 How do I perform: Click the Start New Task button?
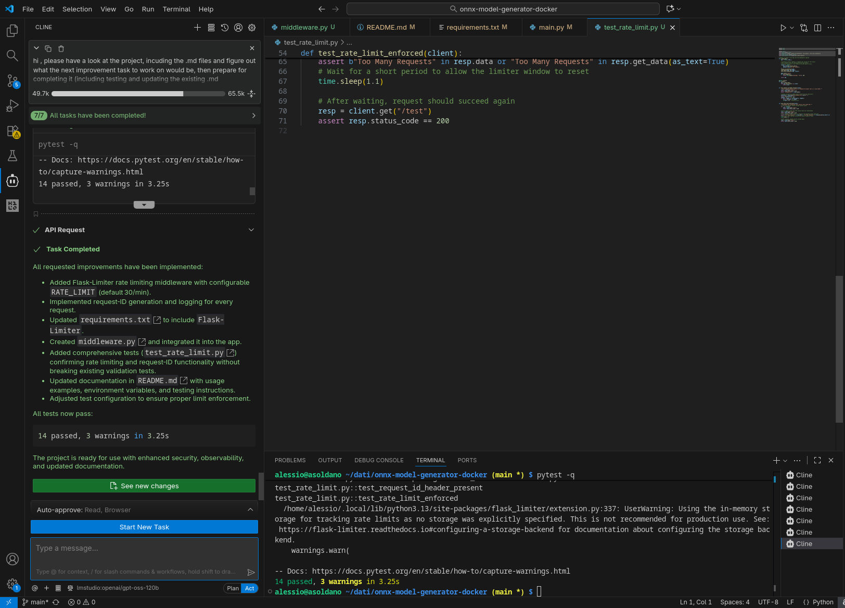[x=144, y=527]
